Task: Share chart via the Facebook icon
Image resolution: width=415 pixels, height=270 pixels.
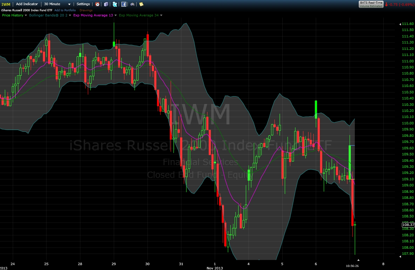Action: pyautogui.click(x=124, y=4)
